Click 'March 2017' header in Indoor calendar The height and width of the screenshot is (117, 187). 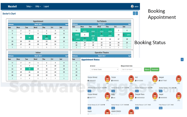point(38,56)
